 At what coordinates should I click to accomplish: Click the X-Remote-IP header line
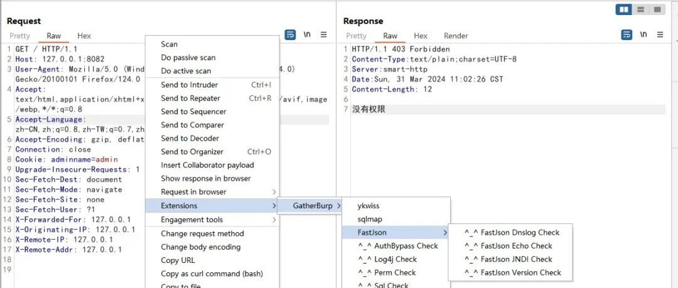tap(65, 240)
